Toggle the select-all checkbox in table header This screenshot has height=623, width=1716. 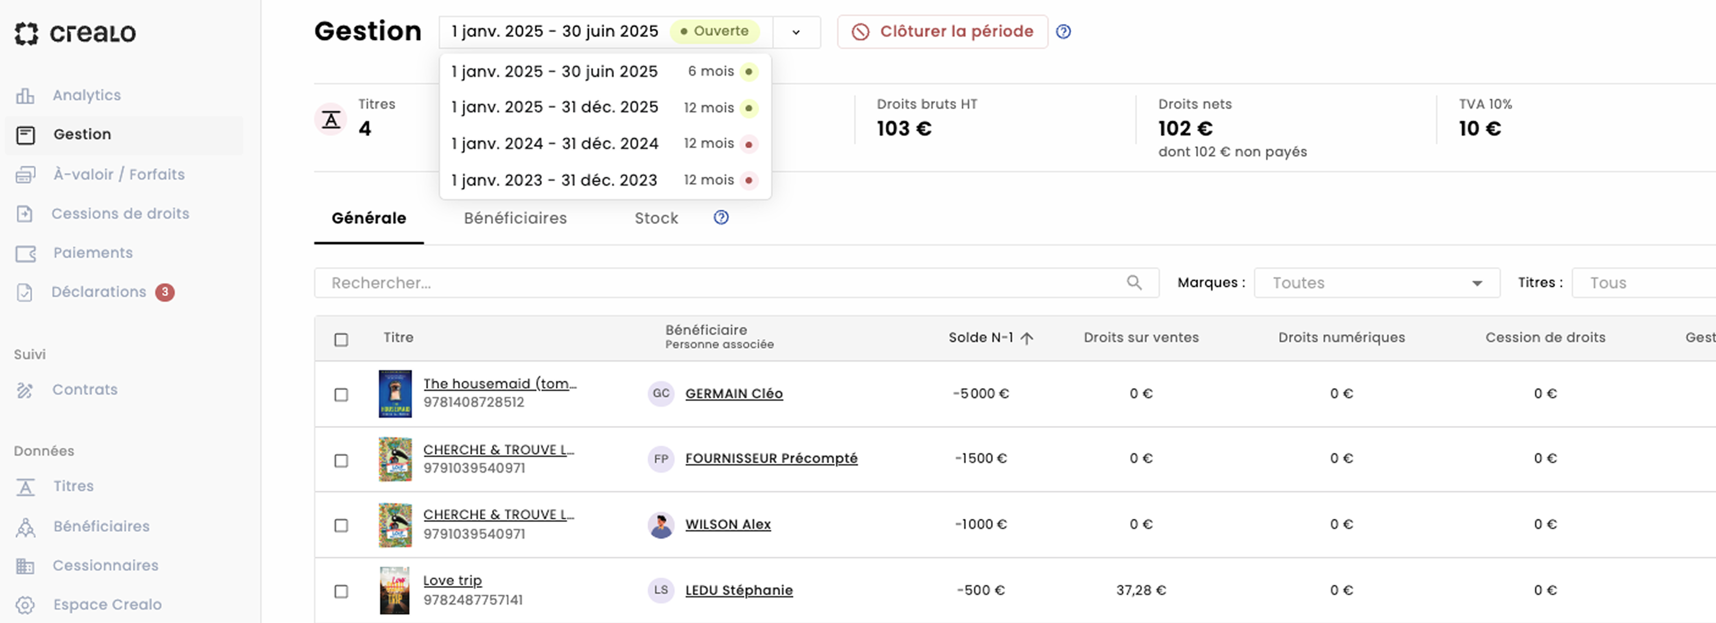341,340
